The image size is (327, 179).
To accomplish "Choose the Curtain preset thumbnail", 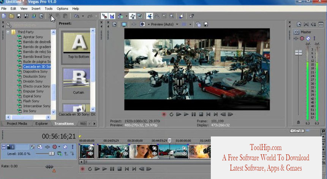I will (77, 78).
